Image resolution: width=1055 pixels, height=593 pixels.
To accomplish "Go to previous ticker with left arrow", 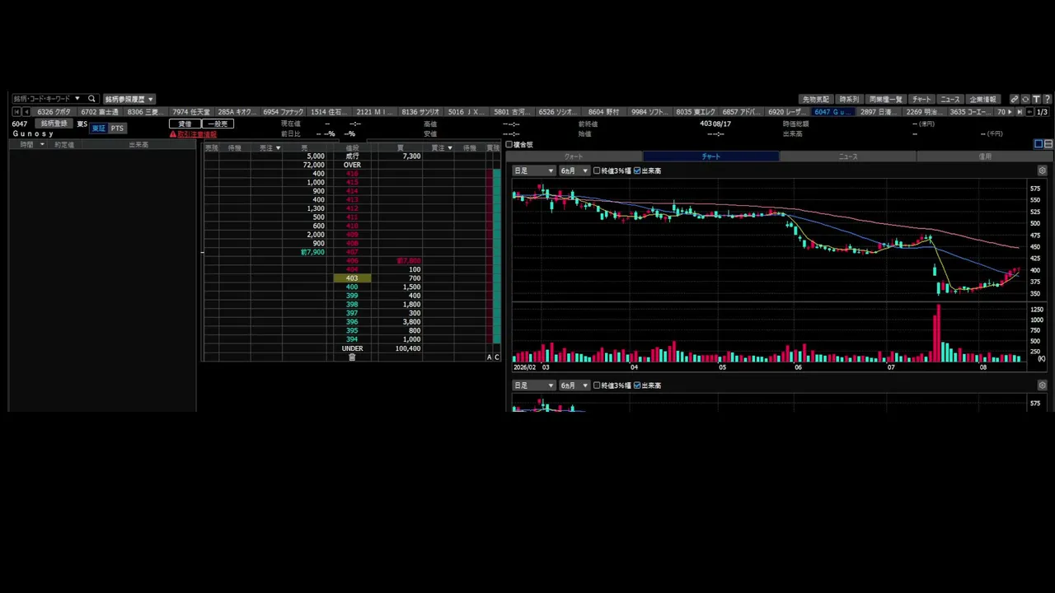I will coord(26,112).
